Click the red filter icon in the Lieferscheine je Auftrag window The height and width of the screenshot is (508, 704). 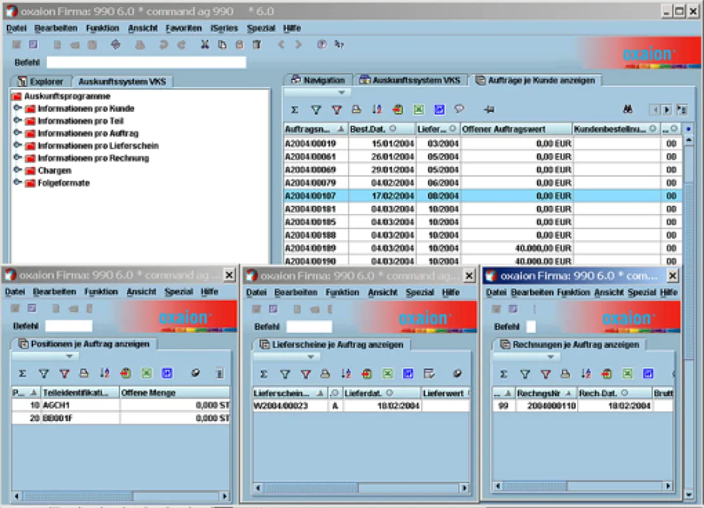click(x=306, y=374)
